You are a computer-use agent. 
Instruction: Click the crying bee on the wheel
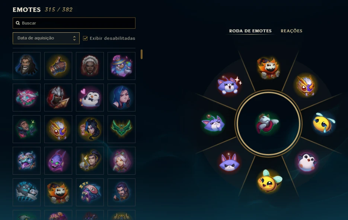tap(324, 123)
